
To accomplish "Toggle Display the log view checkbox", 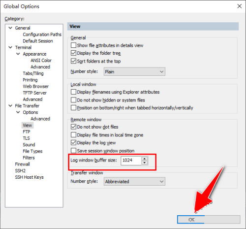I will [x=73, y=142].
